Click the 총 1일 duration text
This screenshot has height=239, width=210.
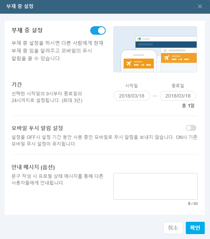(188, 106)
